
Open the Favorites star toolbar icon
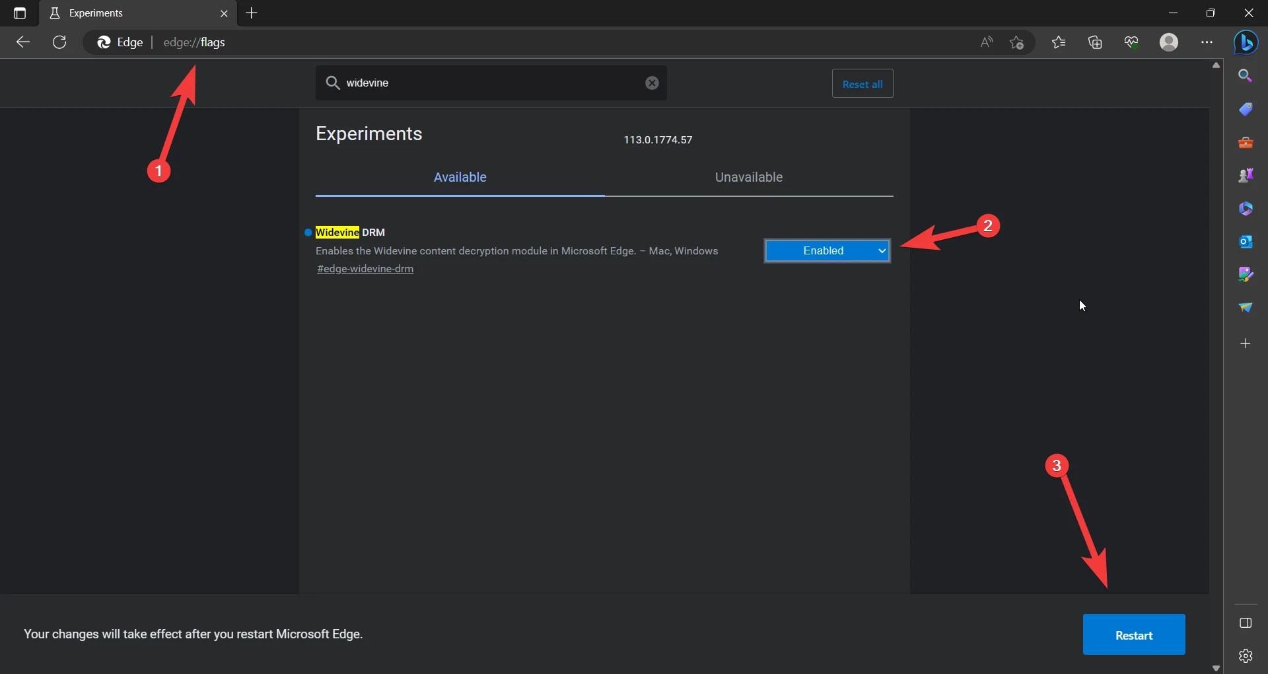coord(1059,42)
